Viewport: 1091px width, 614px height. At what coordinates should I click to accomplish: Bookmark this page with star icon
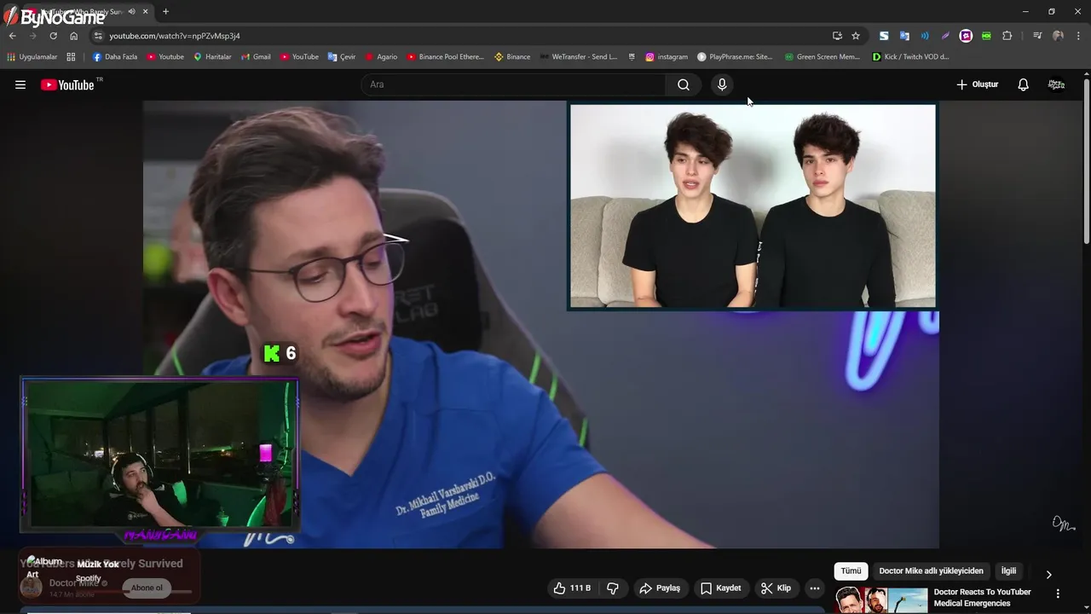pos(856,36)
